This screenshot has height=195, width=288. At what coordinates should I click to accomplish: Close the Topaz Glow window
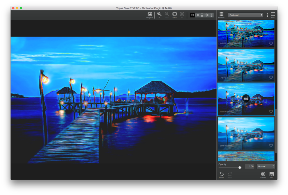13,8
